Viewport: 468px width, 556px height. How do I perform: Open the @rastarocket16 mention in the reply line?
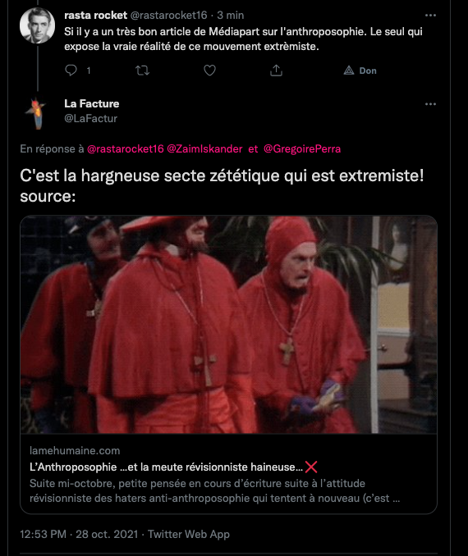tap(126, 148)
